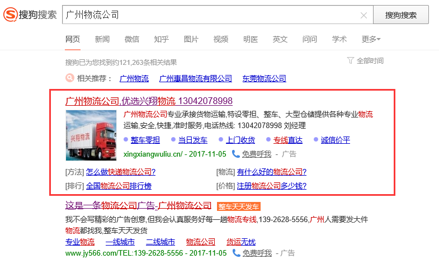
Task: Click 注册物流公司多少钱 link
Action: (x=271, y=186)
